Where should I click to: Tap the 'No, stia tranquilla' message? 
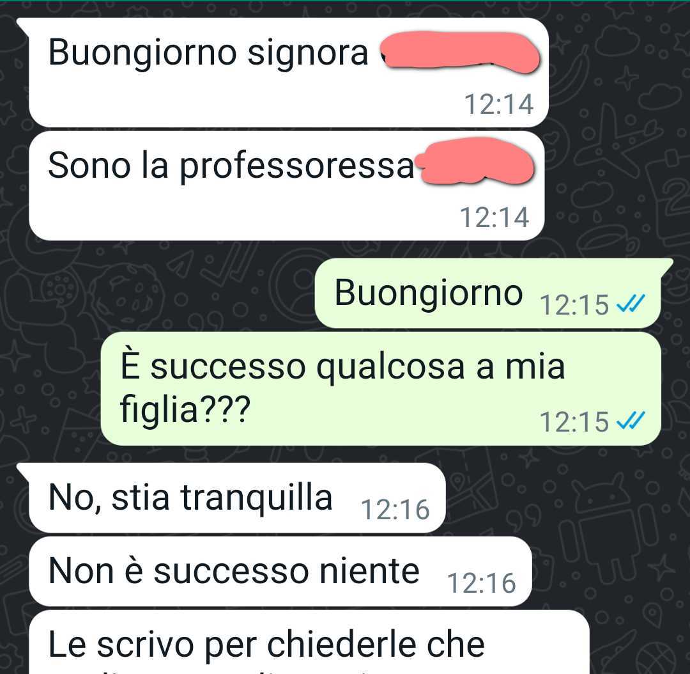[x=237, y=498]
